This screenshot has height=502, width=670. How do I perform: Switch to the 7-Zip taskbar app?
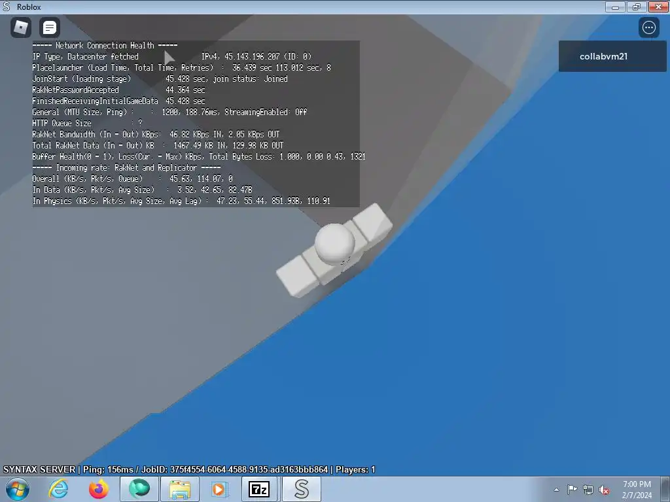(x=259, y=489)
